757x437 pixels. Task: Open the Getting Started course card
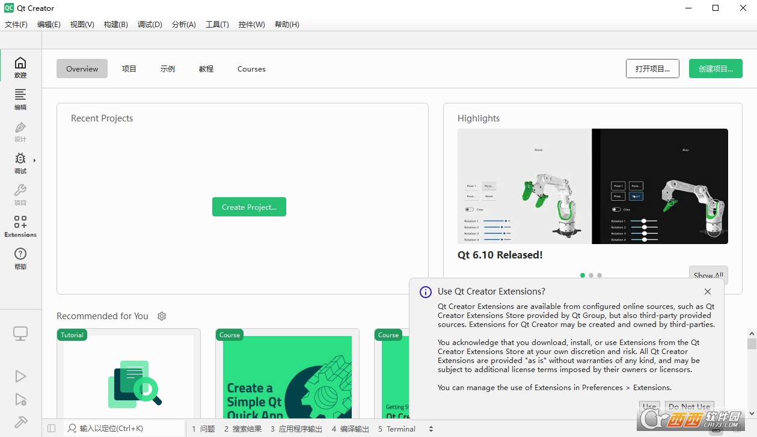(x=392, y=373)
